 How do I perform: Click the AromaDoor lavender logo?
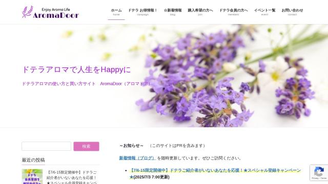tap(50, 12)
